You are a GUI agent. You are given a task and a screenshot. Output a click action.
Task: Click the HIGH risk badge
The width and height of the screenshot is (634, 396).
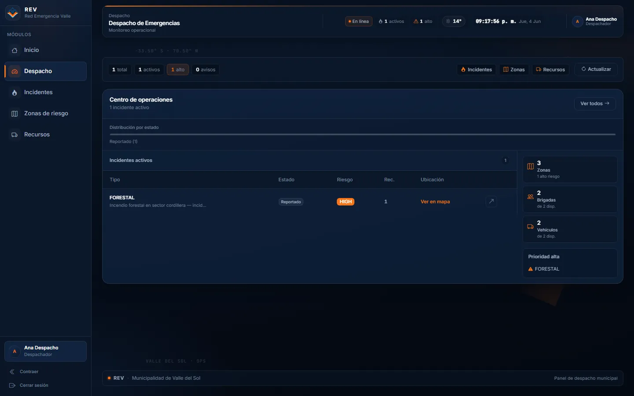tap(346, 202)
